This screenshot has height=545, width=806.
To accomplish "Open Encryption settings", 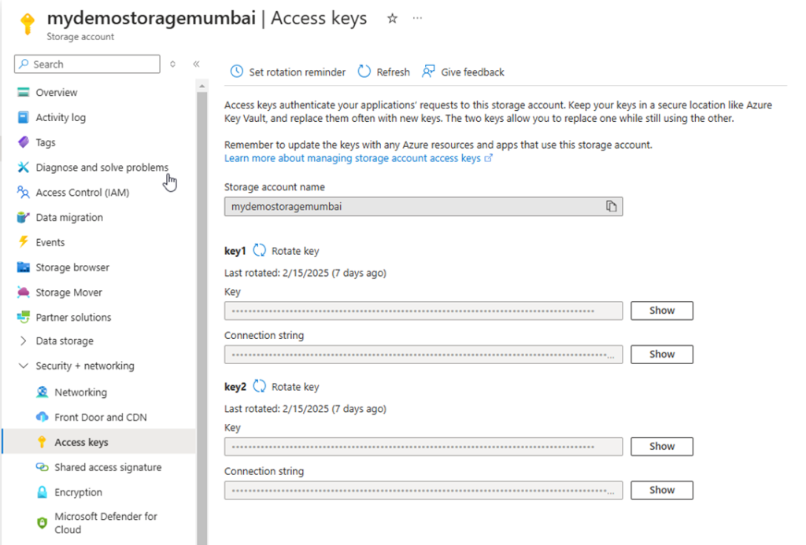I will coord(77,492).
